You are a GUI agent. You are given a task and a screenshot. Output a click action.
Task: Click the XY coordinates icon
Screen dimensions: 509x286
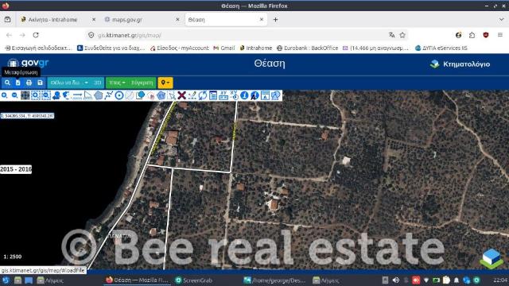click(223, 95)
